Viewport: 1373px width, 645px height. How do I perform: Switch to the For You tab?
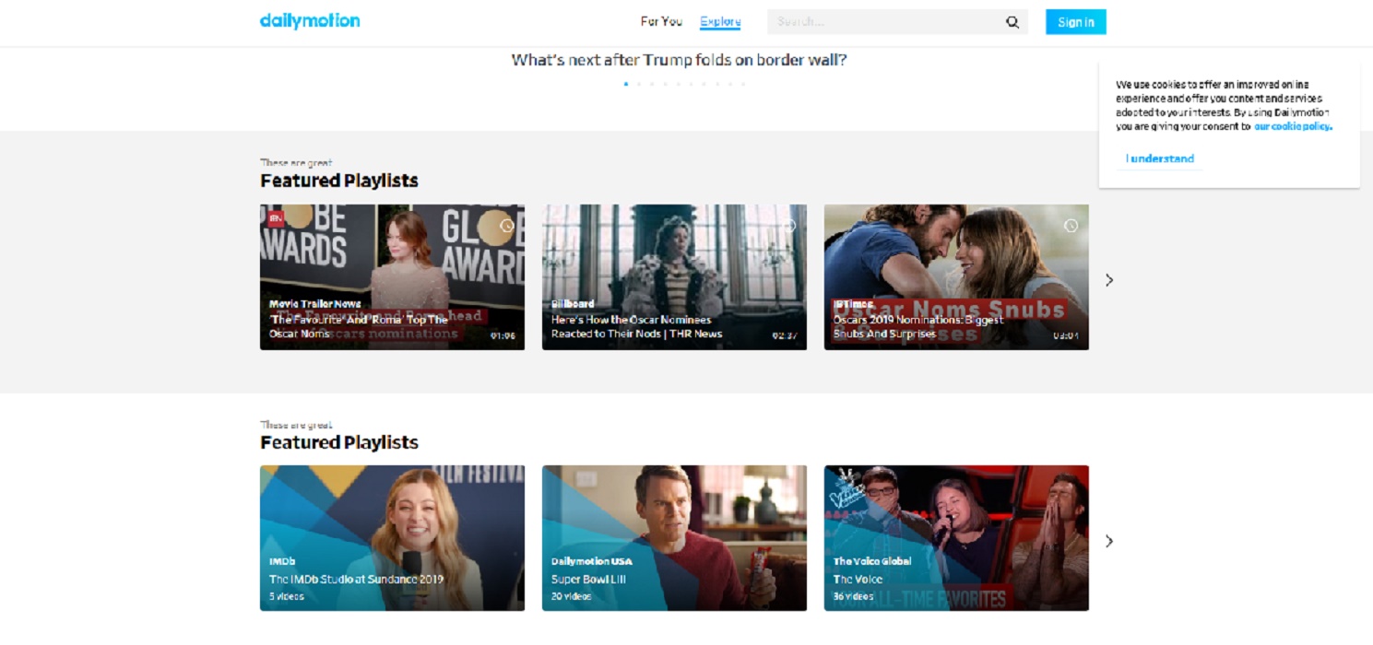coord(660,20)
